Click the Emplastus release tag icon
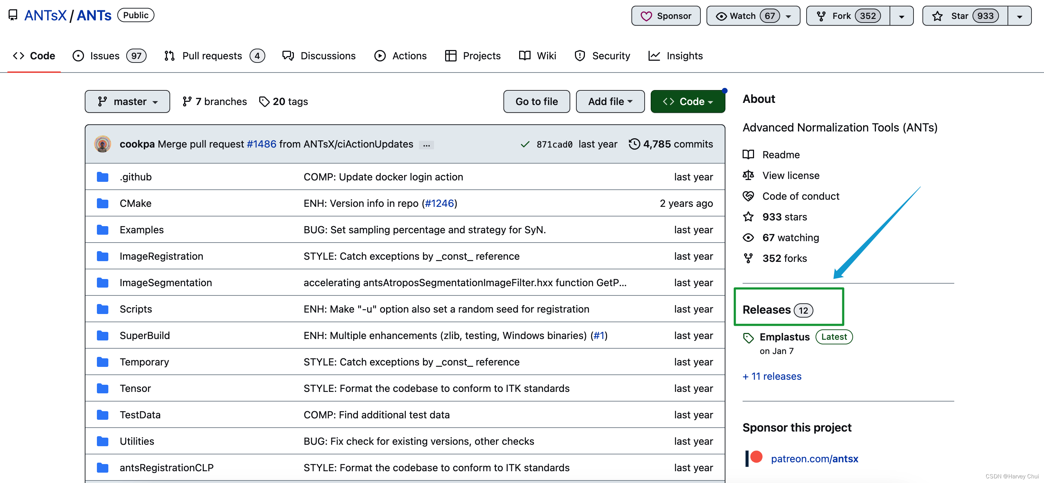 coord(748,337)
